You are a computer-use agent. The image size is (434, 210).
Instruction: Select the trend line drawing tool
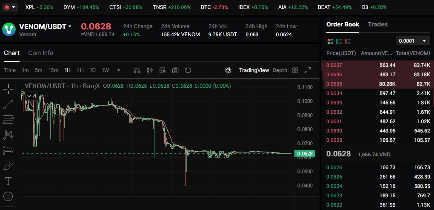pos(9,104)
